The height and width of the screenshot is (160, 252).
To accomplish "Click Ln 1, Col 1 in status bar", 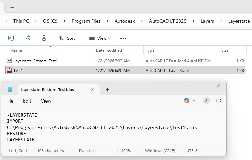I will coord(18,151).
